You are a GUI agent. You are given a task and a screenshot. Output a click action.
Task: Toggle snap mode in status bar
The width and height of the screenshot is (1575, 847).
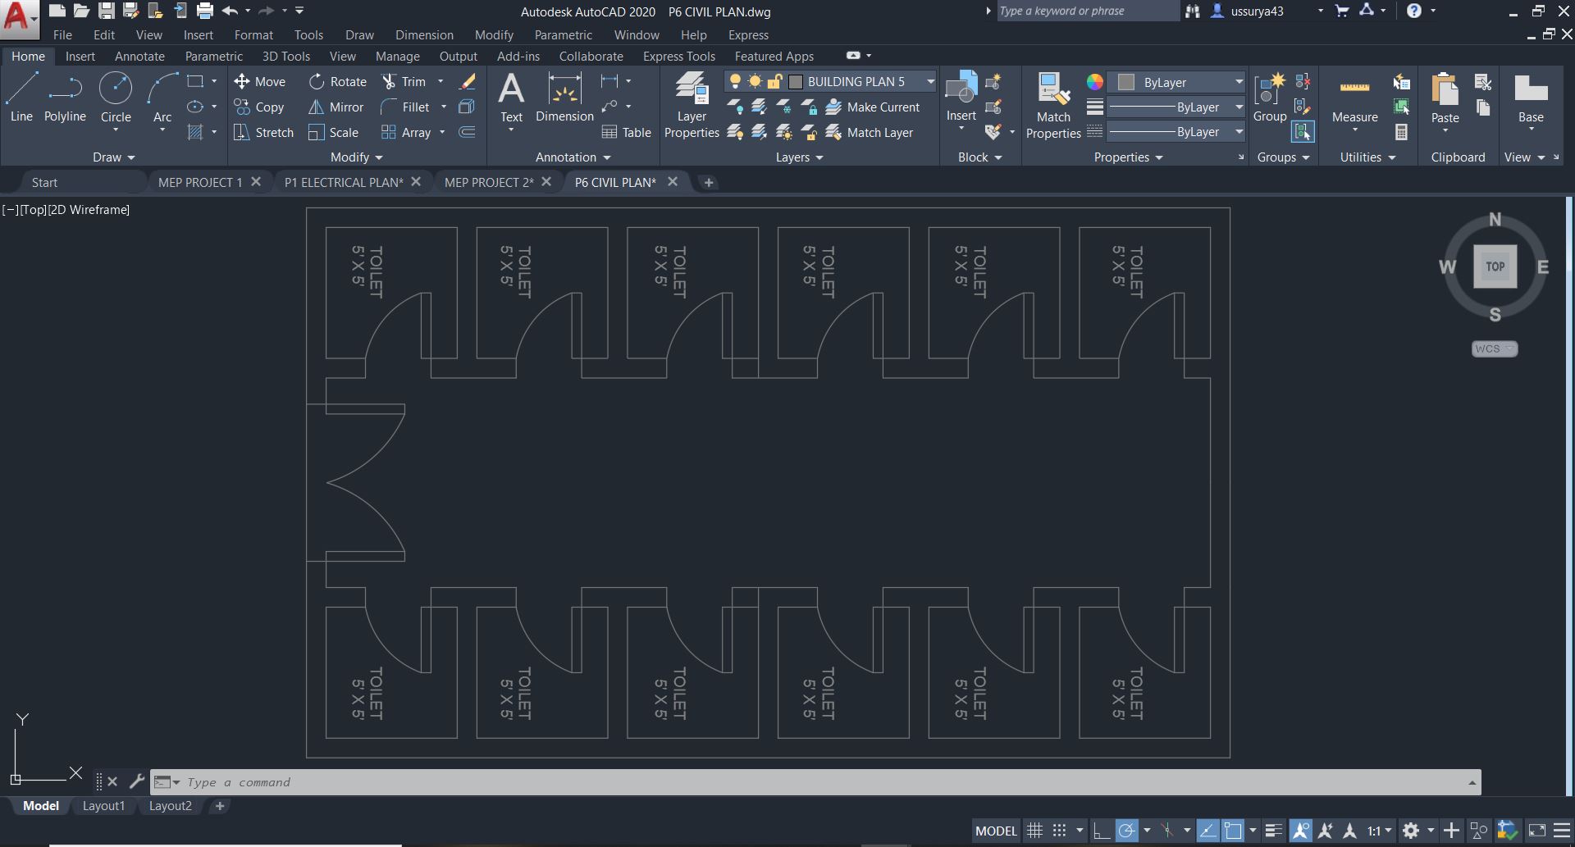point(1060,831)
